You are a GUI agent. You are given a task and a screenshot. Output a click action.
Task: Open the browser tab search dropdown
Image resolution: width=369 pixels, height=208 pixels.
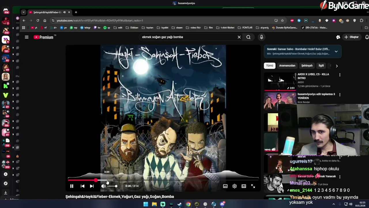click(x=23, y=12)
